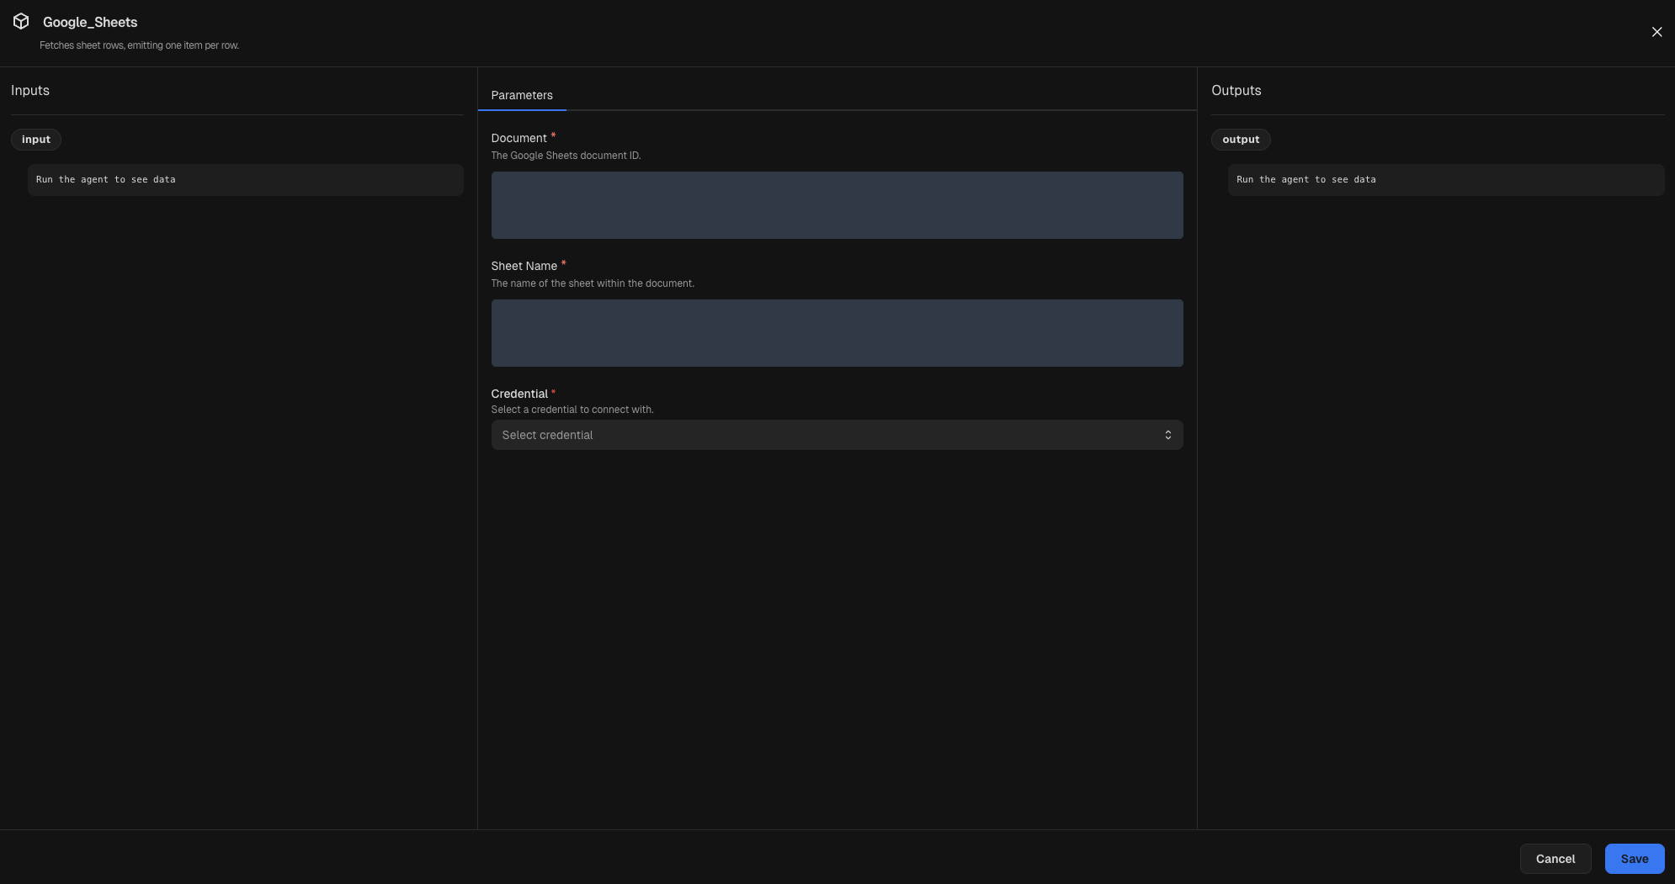
Task: Cancel editing the Google_Sheets node
Action: (x=1555, y=859)
